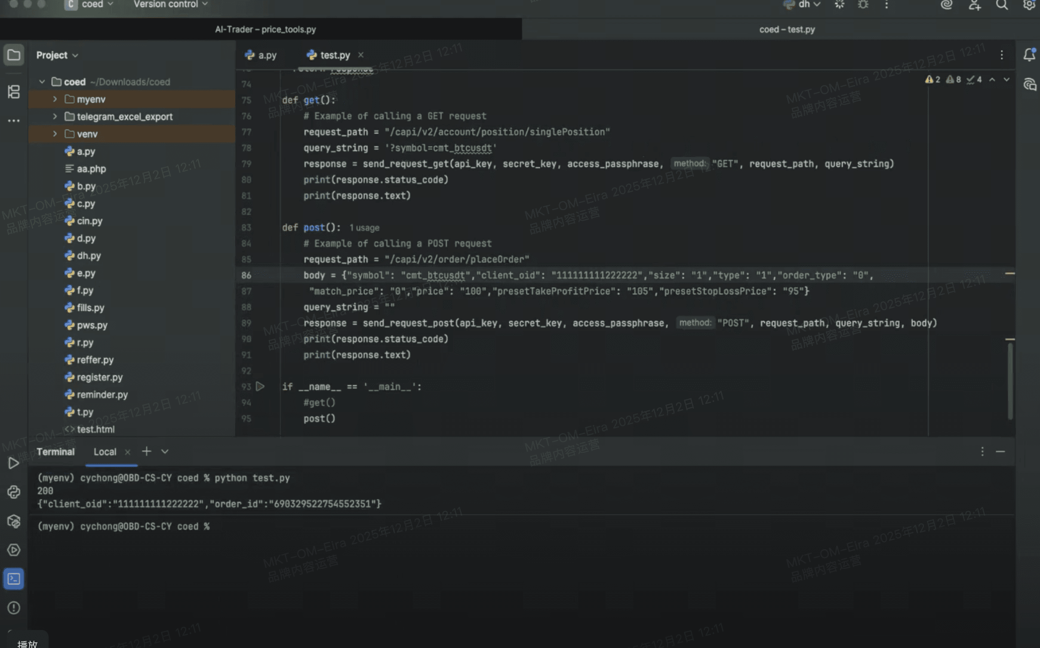Open the Problems tool window

coord(14,608)
